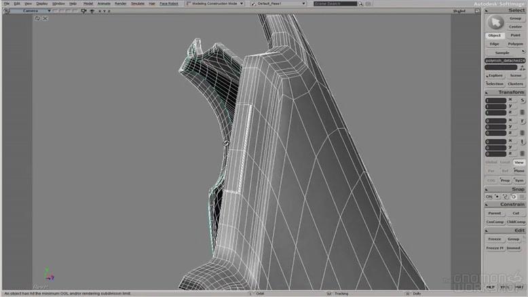Open the Animate menu
This screenshot has height=297, width=528.
click(x=104, y=3)
